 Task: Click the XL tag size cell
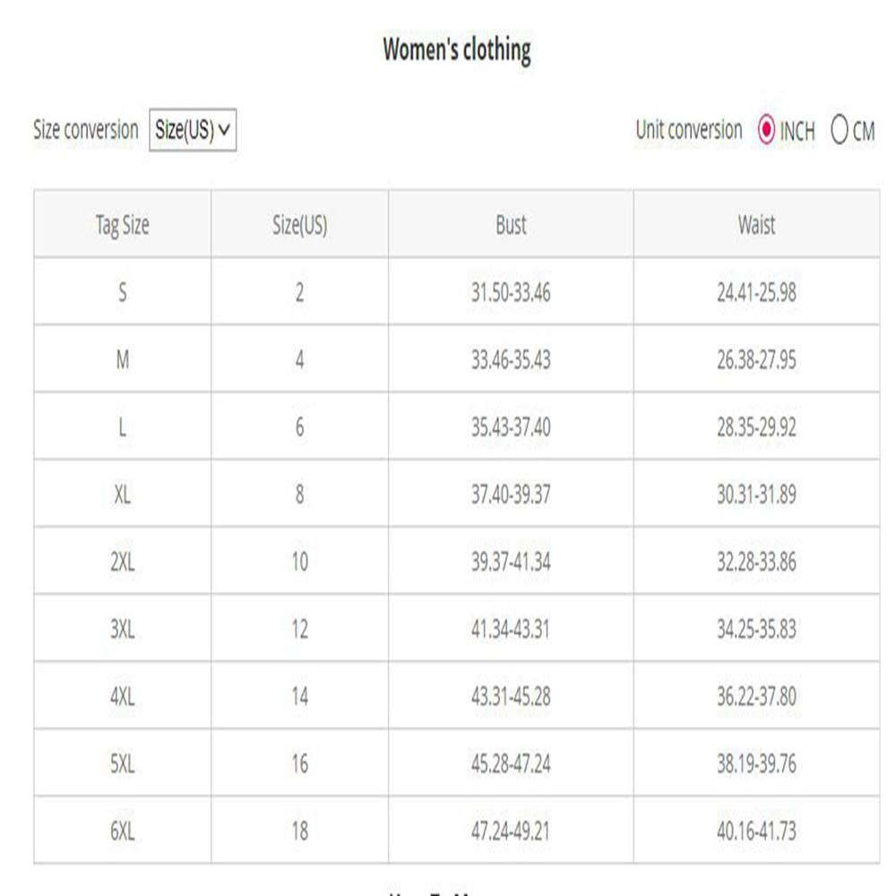[x=122, y=494]
